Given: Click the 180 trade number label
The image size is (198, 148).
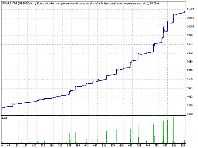Looking at the screenshot, I should (x=34, y=146).
